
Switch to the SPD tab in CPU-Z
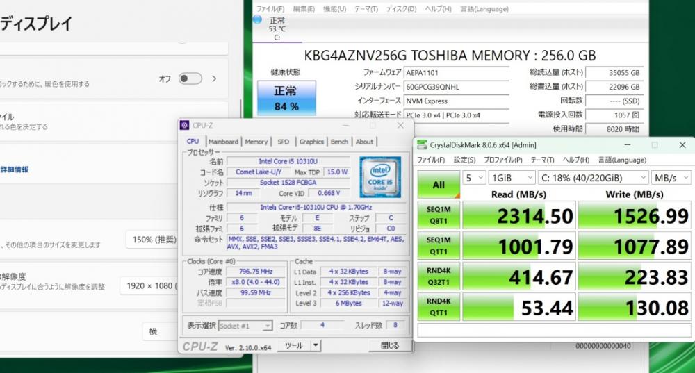tap(284, 142)
